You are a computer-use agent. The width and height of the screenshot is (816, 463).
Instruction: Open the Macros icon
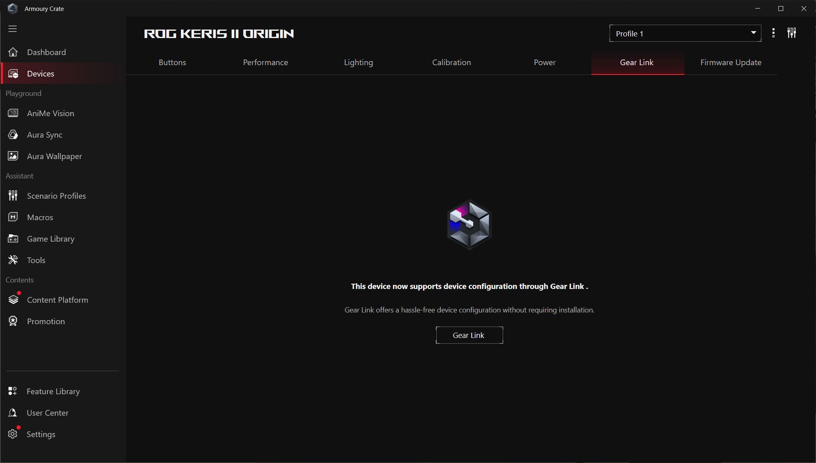point(13,217)
